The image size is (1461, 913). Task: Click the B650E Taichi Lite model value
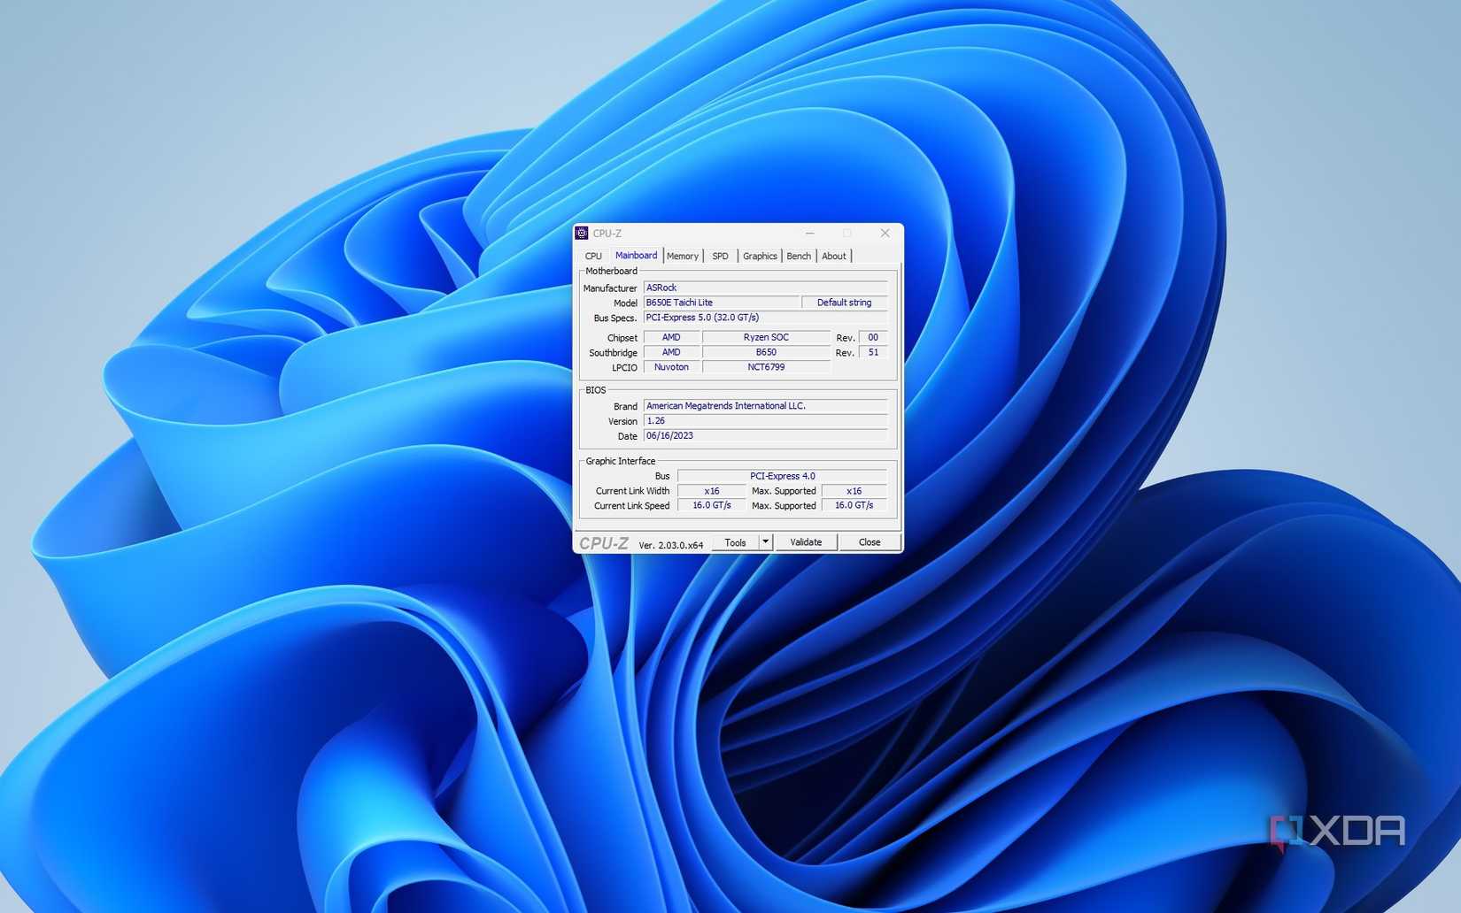coord(721,303)
